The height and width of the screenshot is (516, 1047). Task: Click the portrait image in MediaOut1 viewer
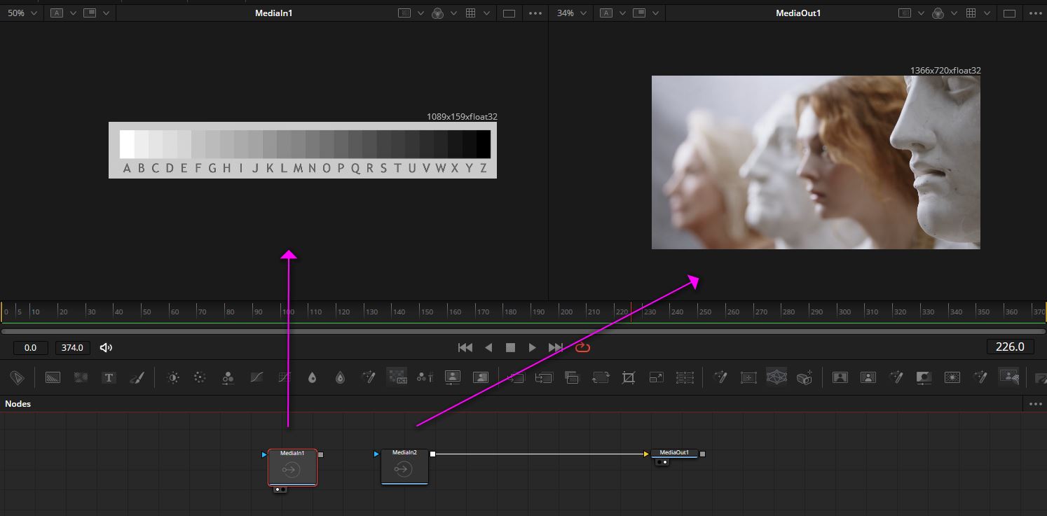[x=816, y=162]
